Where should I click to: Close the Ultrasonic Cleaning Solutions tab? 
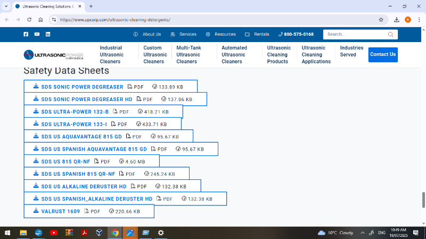tap(80, 6)
